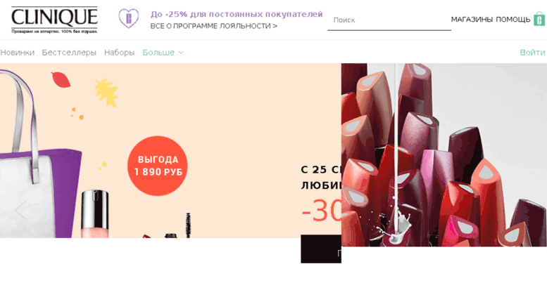Viewport: 547px width, 297px height.
Task: Click the -30 discount text on banner
Action: [321, 211]
